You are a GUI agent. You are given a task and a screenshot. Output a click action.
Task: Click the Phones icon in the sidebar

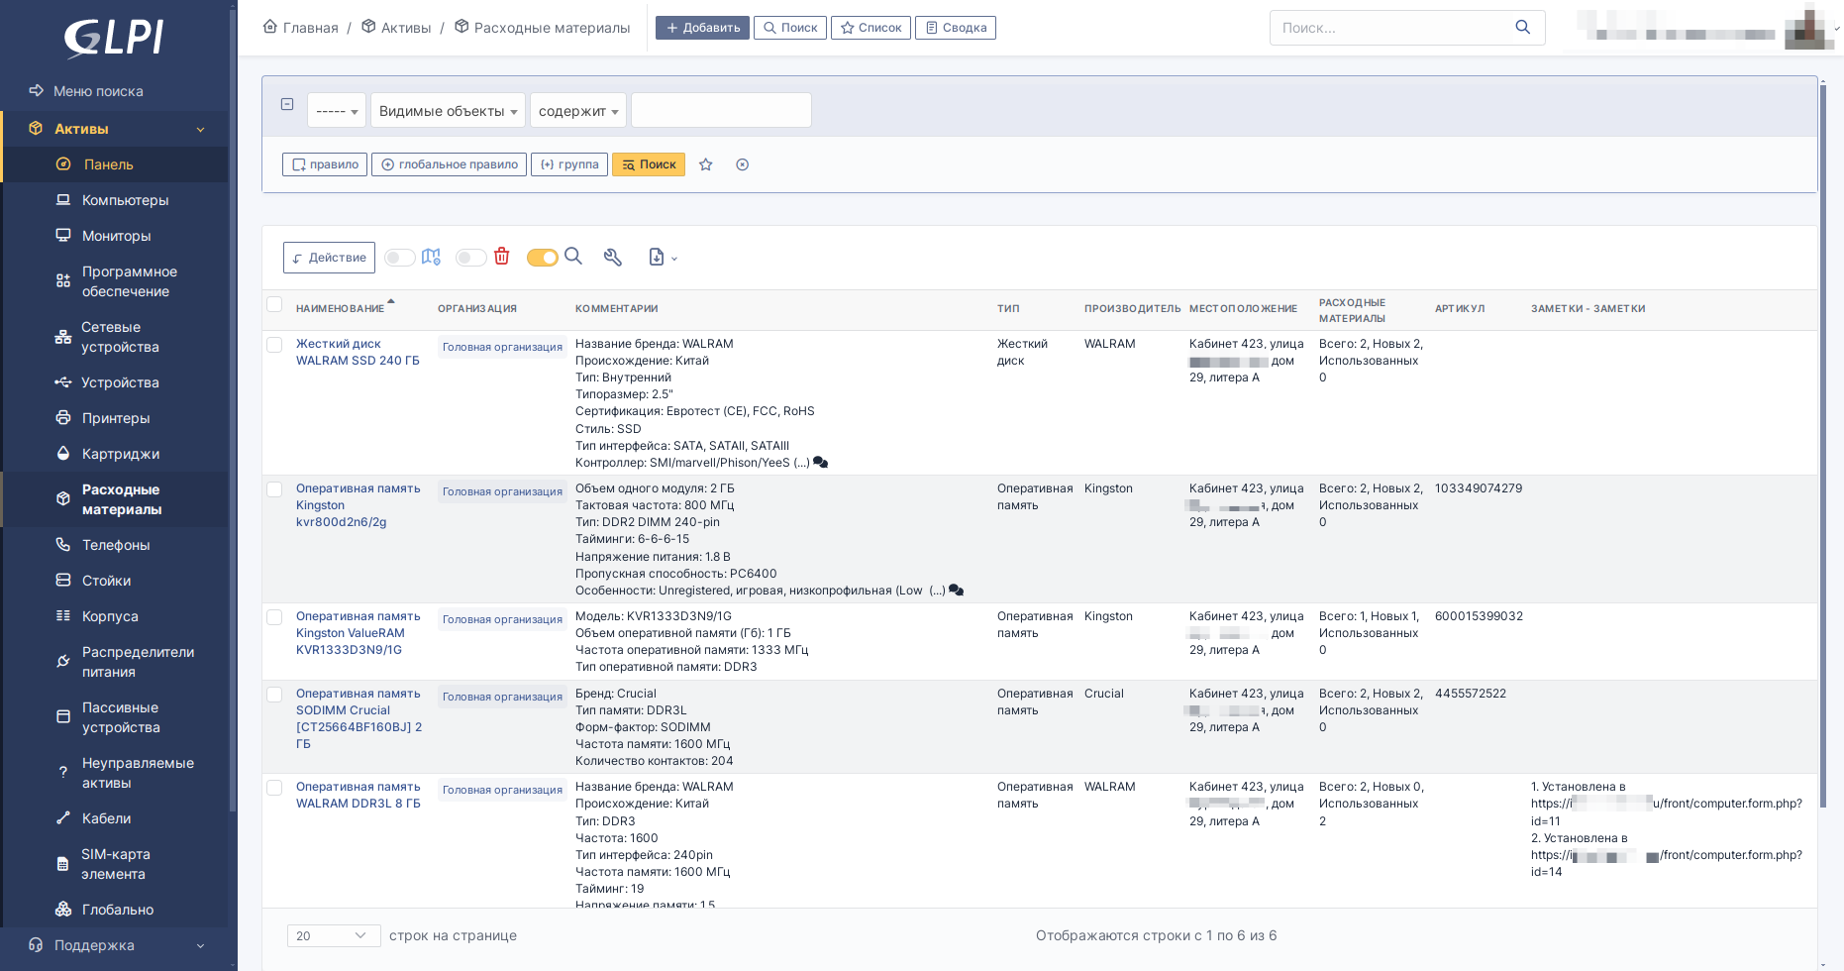[x=63, y=545]
